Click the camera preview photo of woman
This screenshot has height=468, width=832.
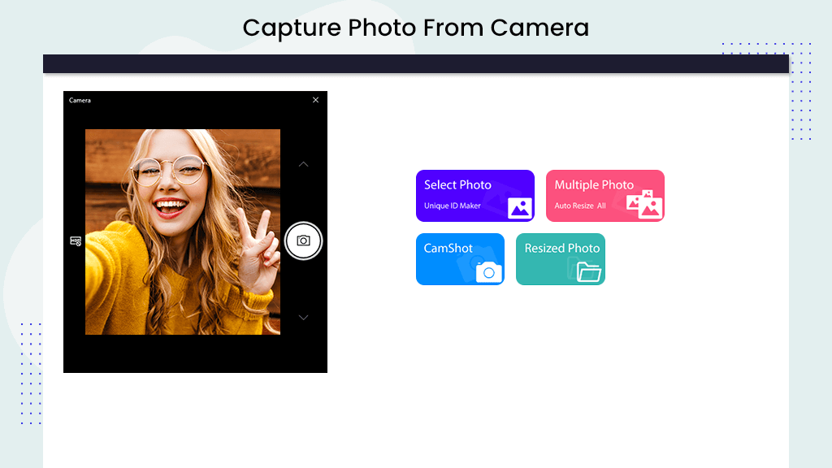coord(183,232)
